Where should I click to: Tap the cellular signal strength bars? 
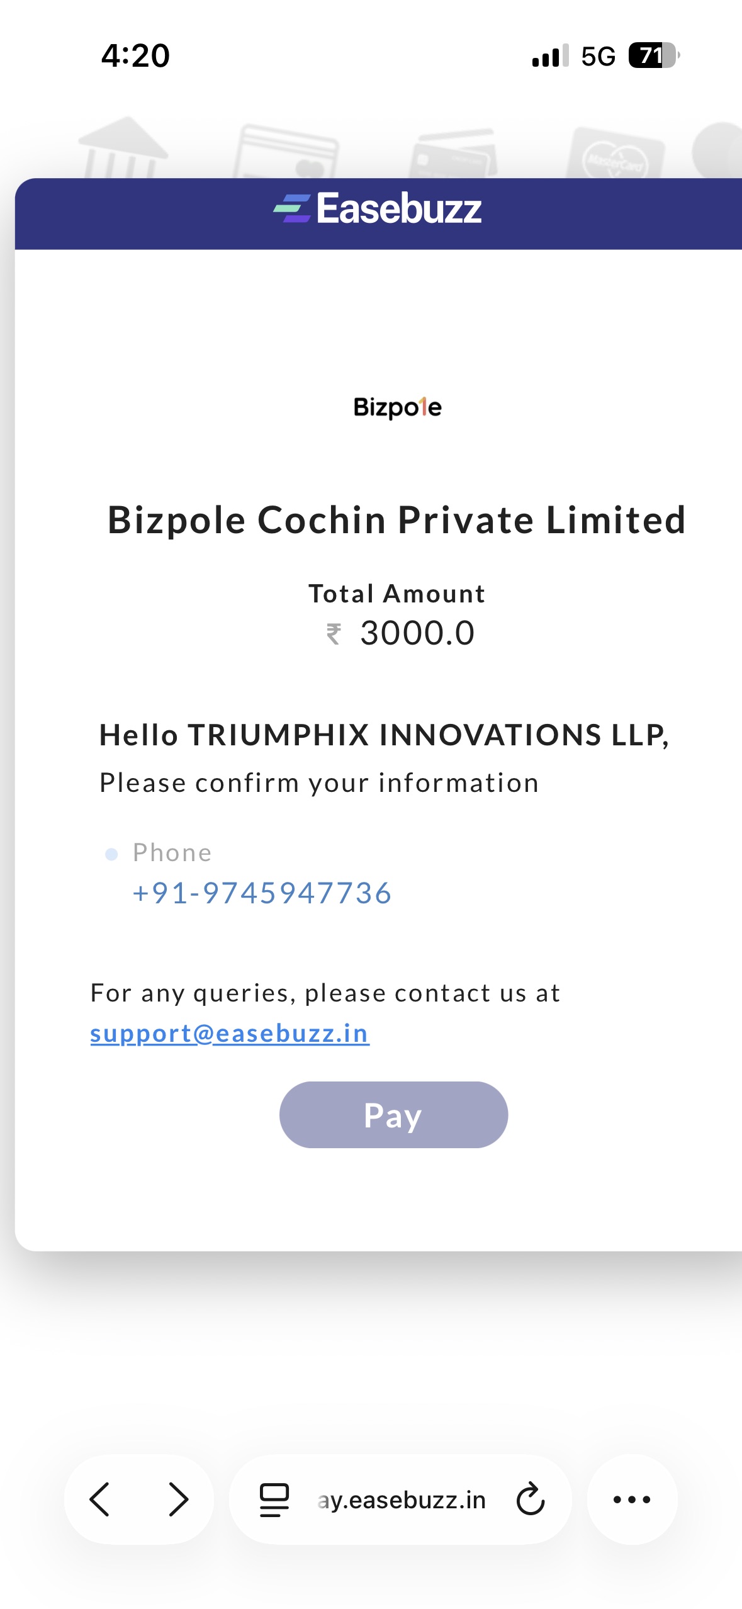550,56
